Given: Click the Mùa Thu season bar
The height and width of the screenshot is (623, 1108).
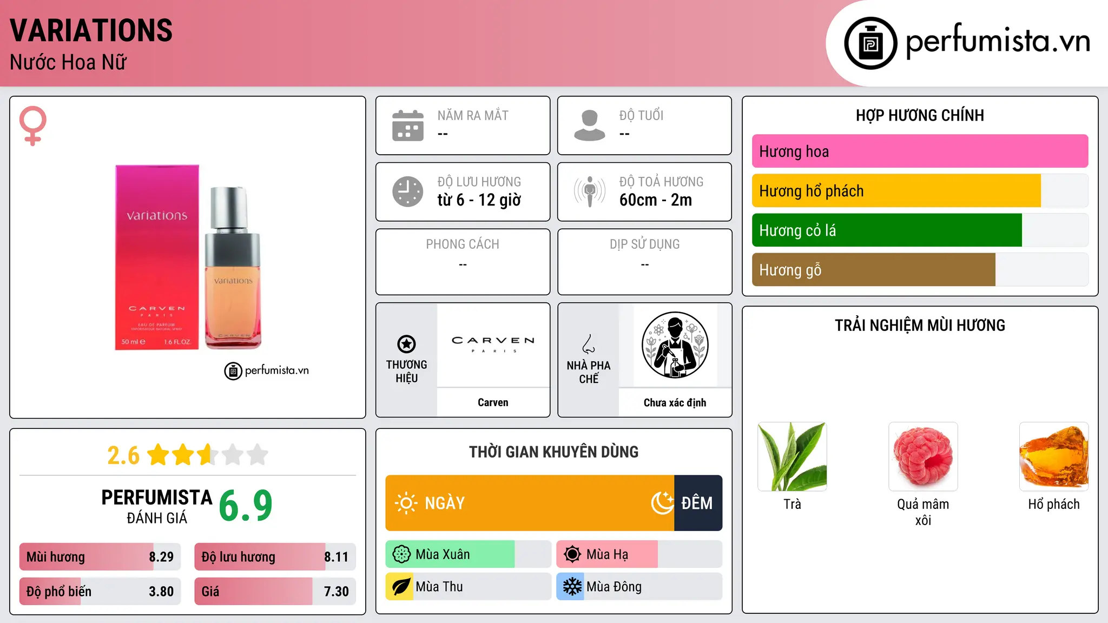Looking at the screenshot, I should pyautogui.click(x=468, y=587).
